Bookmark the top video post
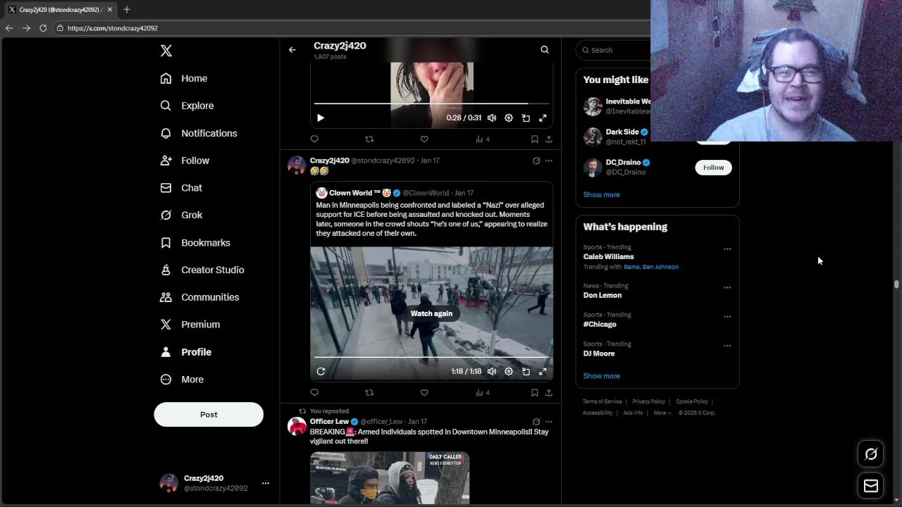 pos(535,139)
